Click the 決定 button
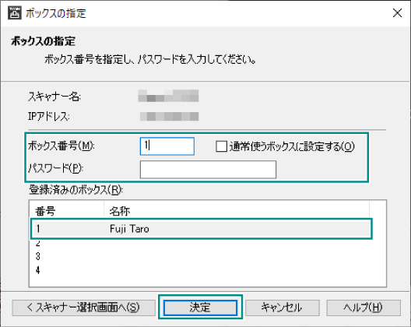This screenshot has width=411, height=327. pyautogui.click(x=200, y=308)
